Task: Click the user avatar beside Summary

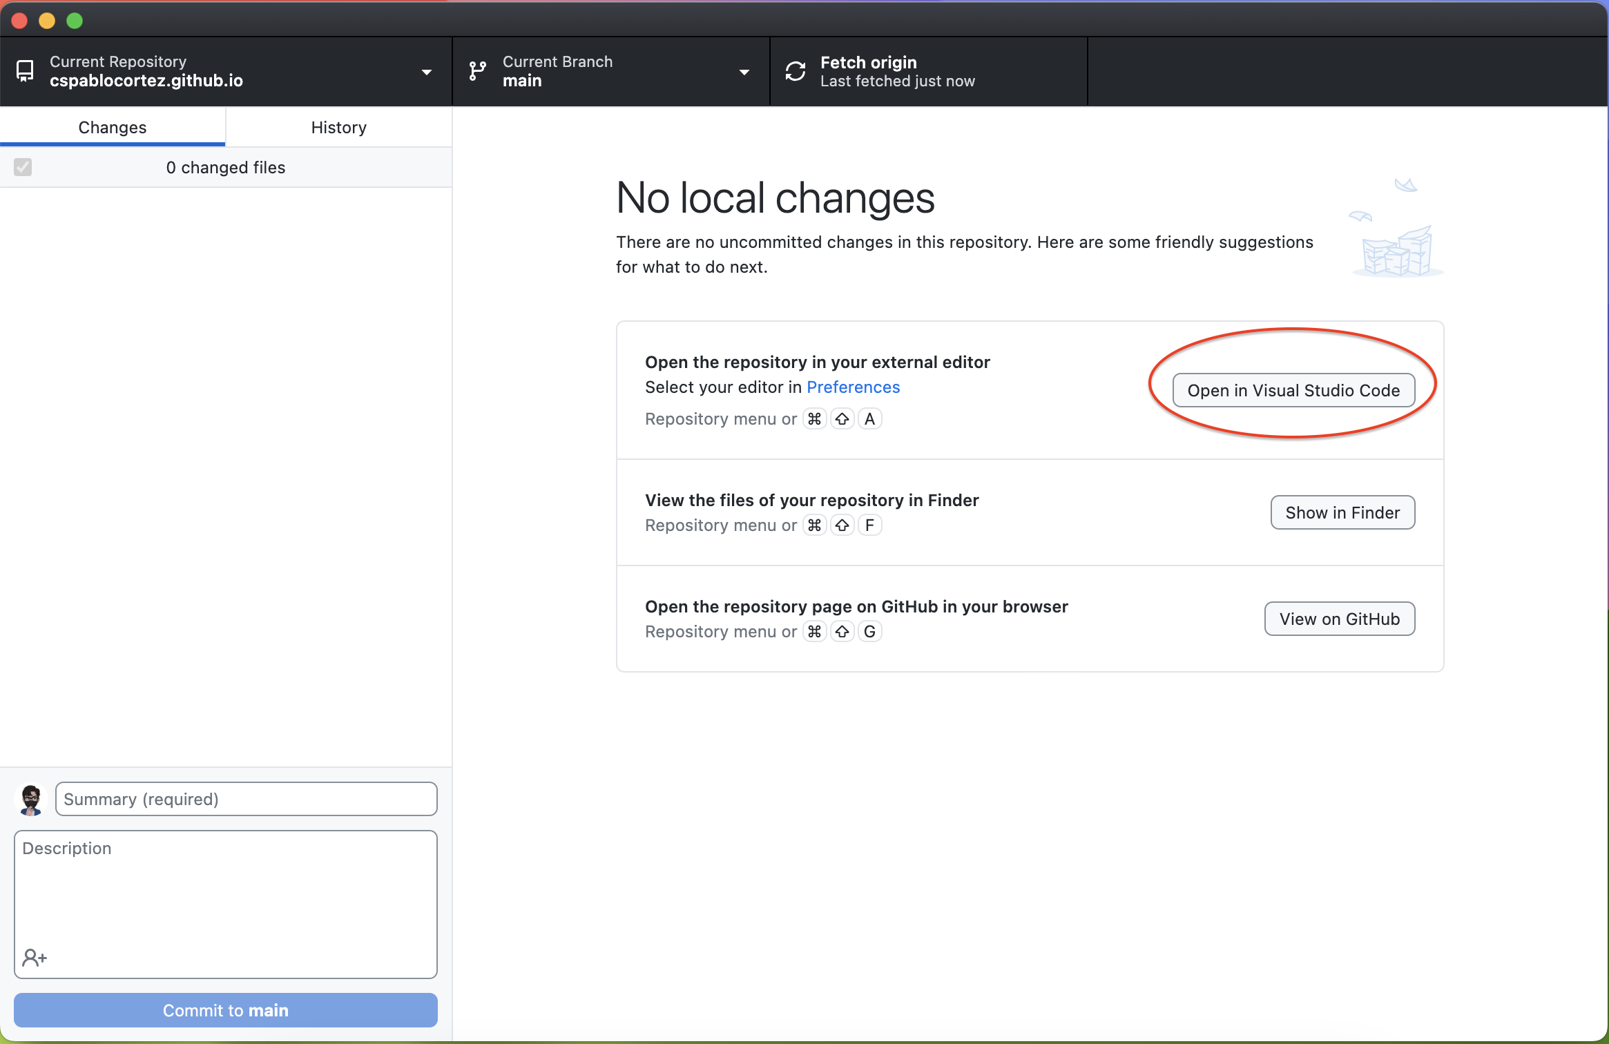Action: 31,800
